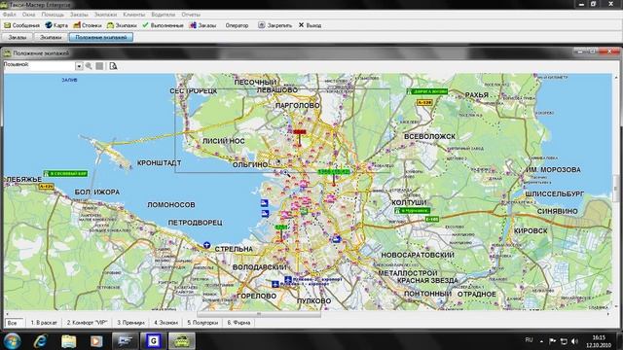Click the map horizontal scrollbar thumb
This screenshot has width=623, height=350.
point(259,314)
